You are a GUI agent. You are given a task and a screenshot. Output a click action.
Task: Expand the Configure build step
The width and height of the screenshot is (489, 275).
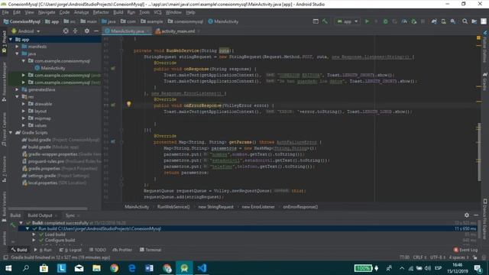[34, 240]
